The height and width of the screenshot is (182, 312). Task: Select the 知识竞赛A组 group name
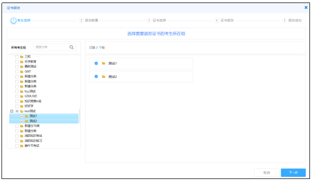[x=33, y=101]
